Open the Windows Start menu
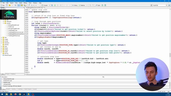This screenshot has height=96, width=171. 2,94
